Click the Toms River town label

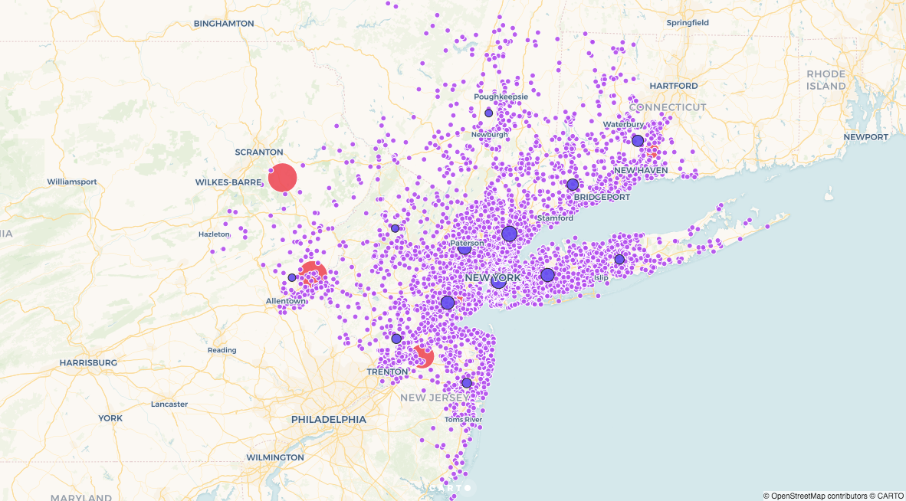click(464, 420)
